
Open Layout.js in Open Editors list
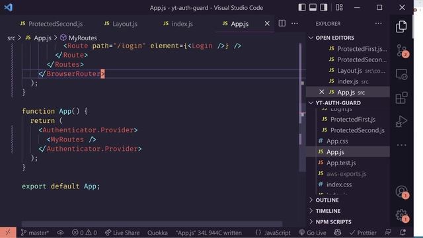[357, 71]
